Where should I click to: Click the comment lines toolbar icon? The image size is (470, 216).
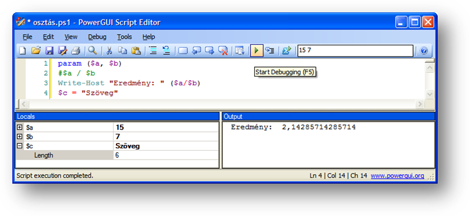(x=153, y=51)
